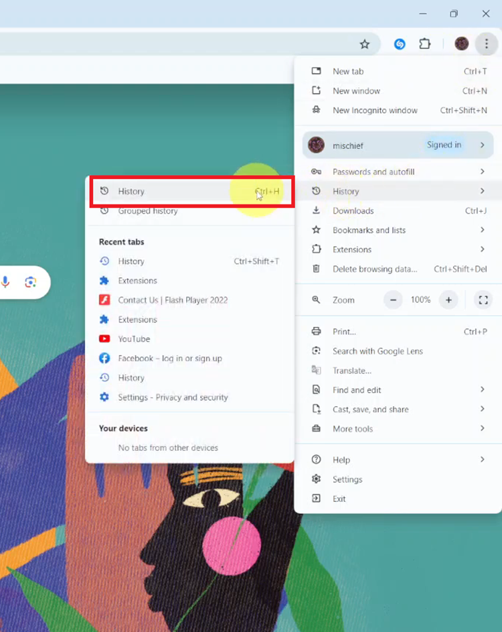The height and width of the screenshot is (632, 502).
Task: Expand Cast, save, and share submenu
Action: pos(398,409)
